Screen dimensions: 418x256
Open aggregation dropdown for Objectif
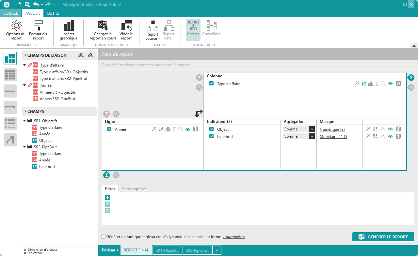312,129
